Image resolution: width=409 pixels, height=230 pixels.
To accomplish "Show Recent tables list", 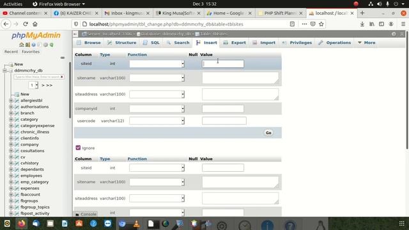I will 11,52.
